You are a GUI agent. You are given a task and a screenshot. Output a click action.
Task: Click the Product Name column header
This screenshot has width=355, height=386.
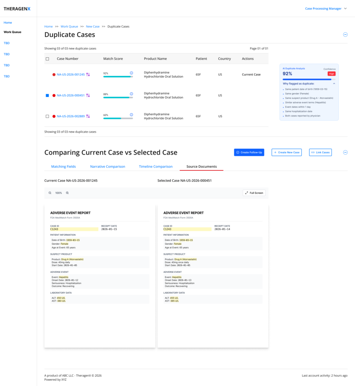click(155, 59)
